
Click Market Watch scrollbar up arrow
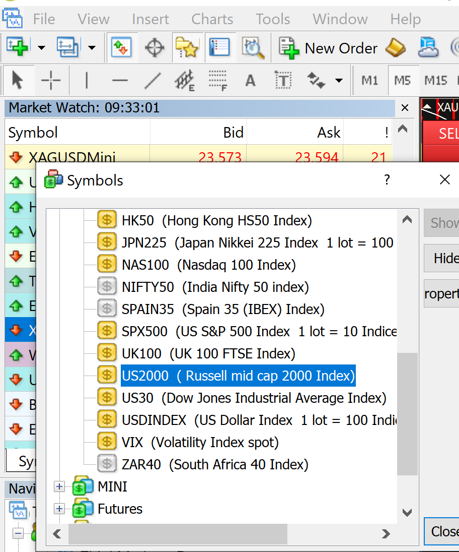(x=403, y=129)
